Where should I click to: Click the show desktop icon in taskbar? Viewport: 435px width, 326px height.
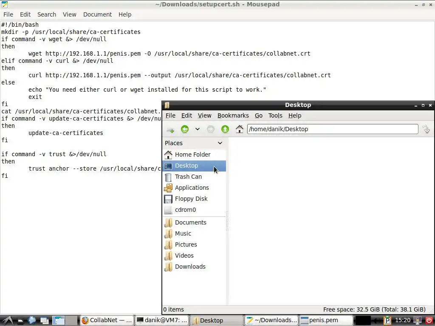tap(44, 321)
